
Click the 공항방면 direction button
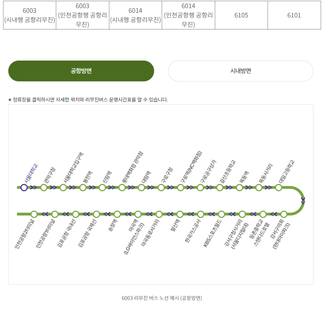[x=81, y=71]
